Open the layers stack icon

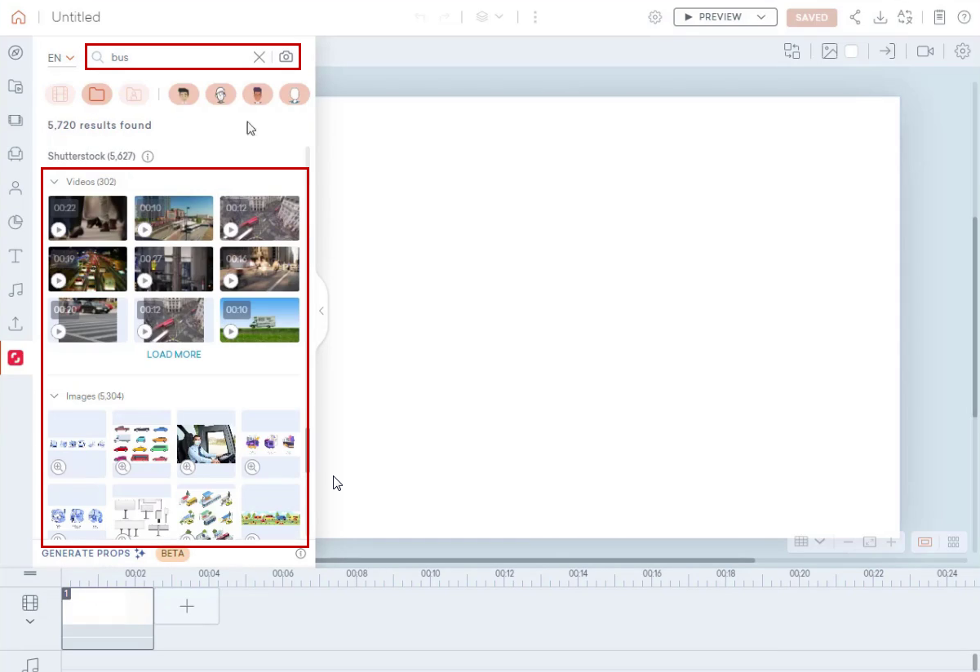pos(482,17)
